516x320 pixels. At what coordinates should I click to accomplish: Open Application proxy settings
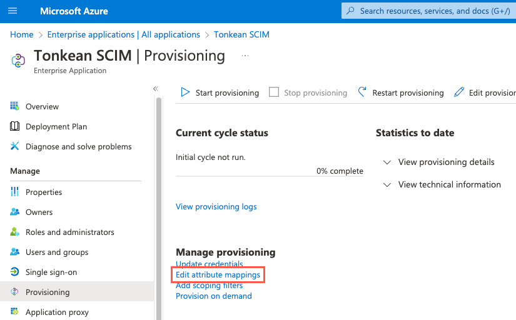click(58, 312)
